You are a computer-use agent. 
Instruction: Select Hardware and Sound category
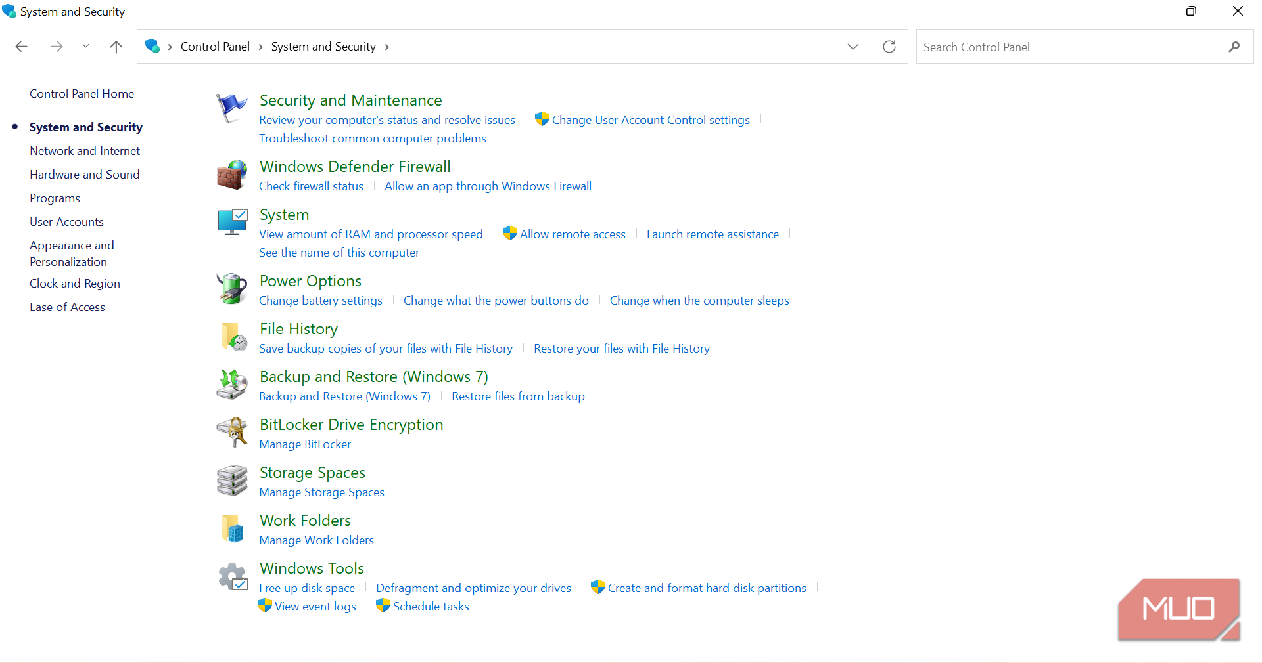[x=85, y=175]
